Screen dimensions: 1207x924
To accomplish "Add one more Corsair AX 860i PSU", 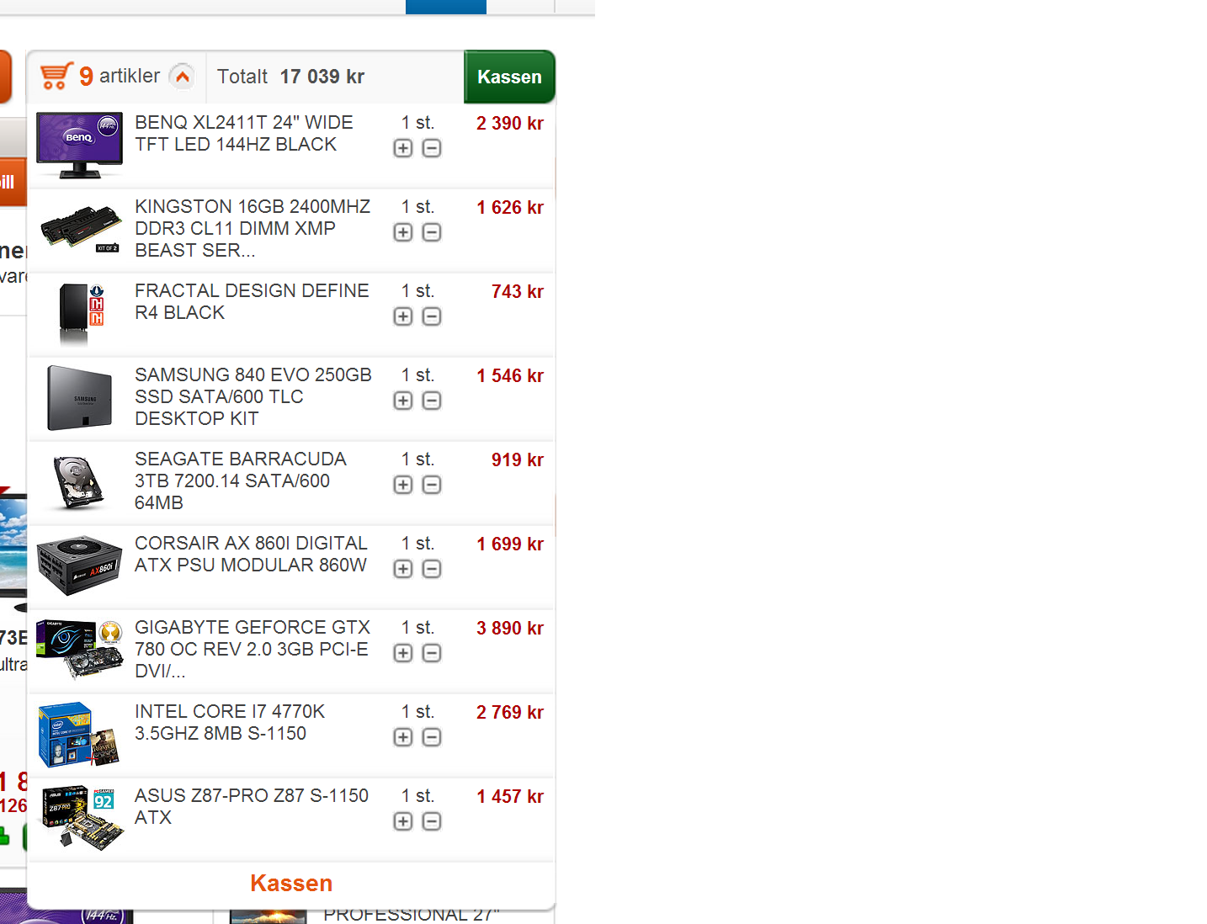I will [x=403, y=569].
